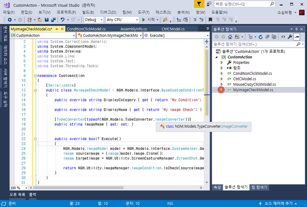The height and width of the screenshot is (207, 307).
Task: Expand the Properties node in Solution Explorer
Action: (222, 62)
